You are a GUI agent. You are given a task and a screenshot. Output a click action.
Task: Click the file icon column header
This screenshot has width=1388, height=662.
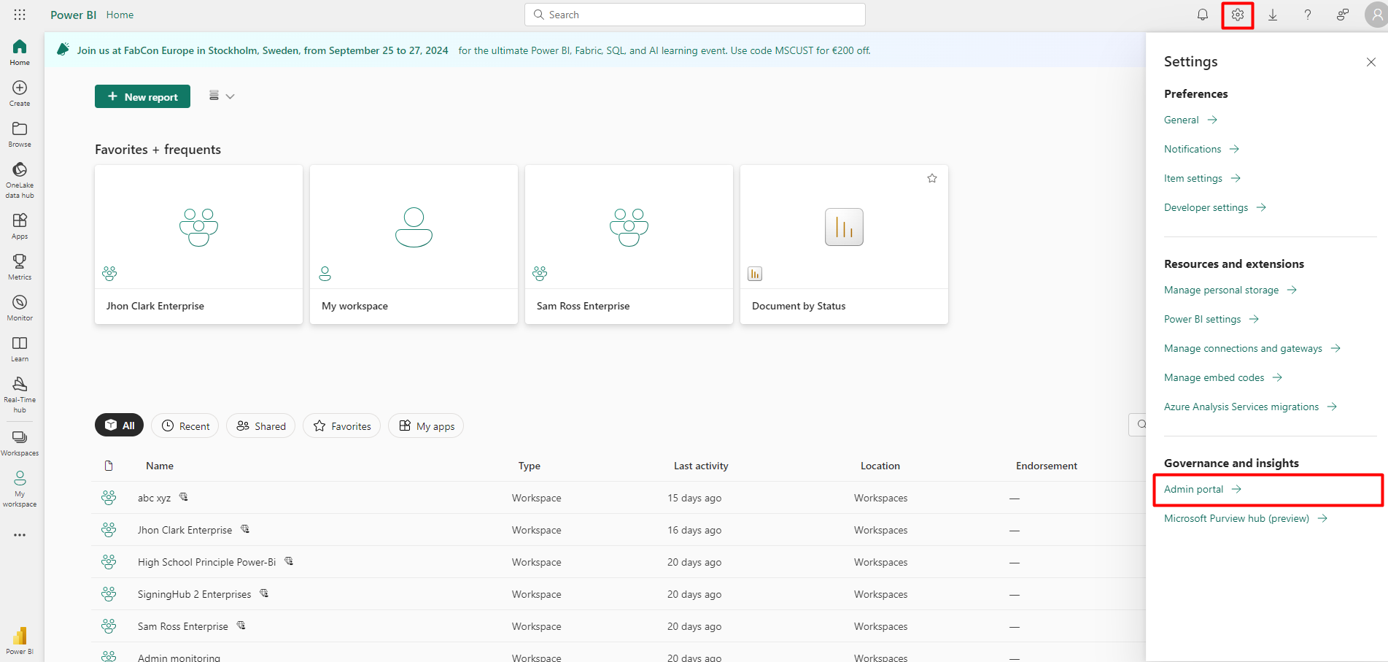109,466
